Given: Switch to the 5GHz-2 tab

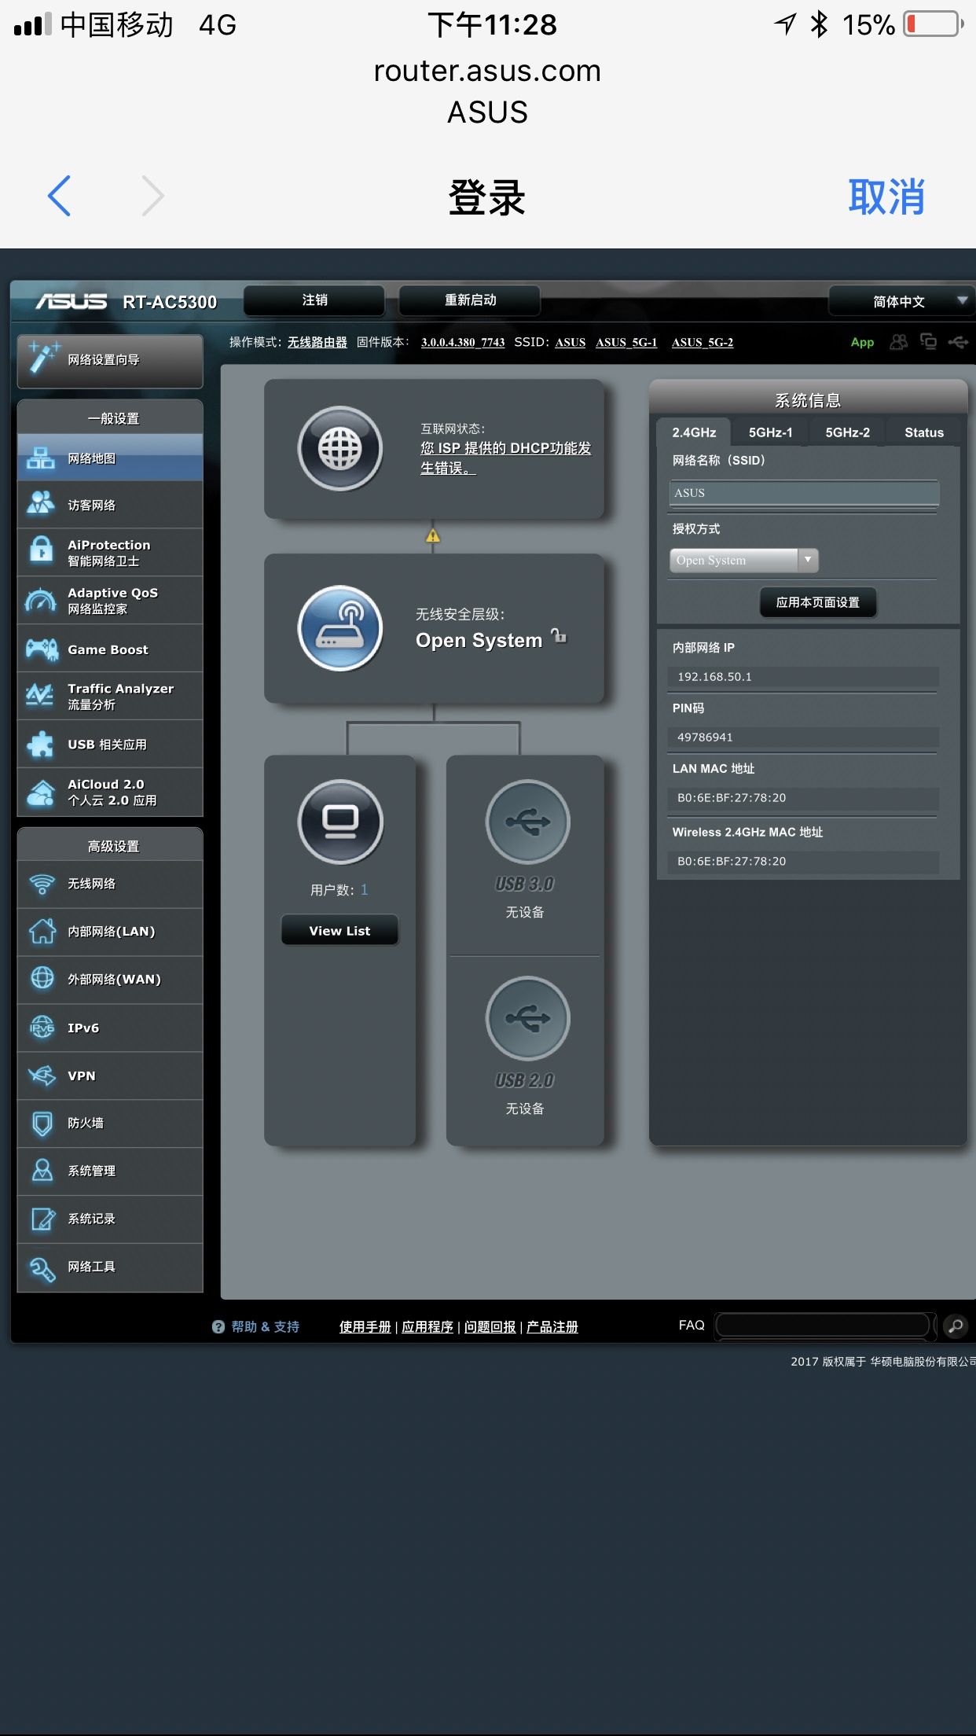Looking at the screenshot, I should tap(847, 432).
